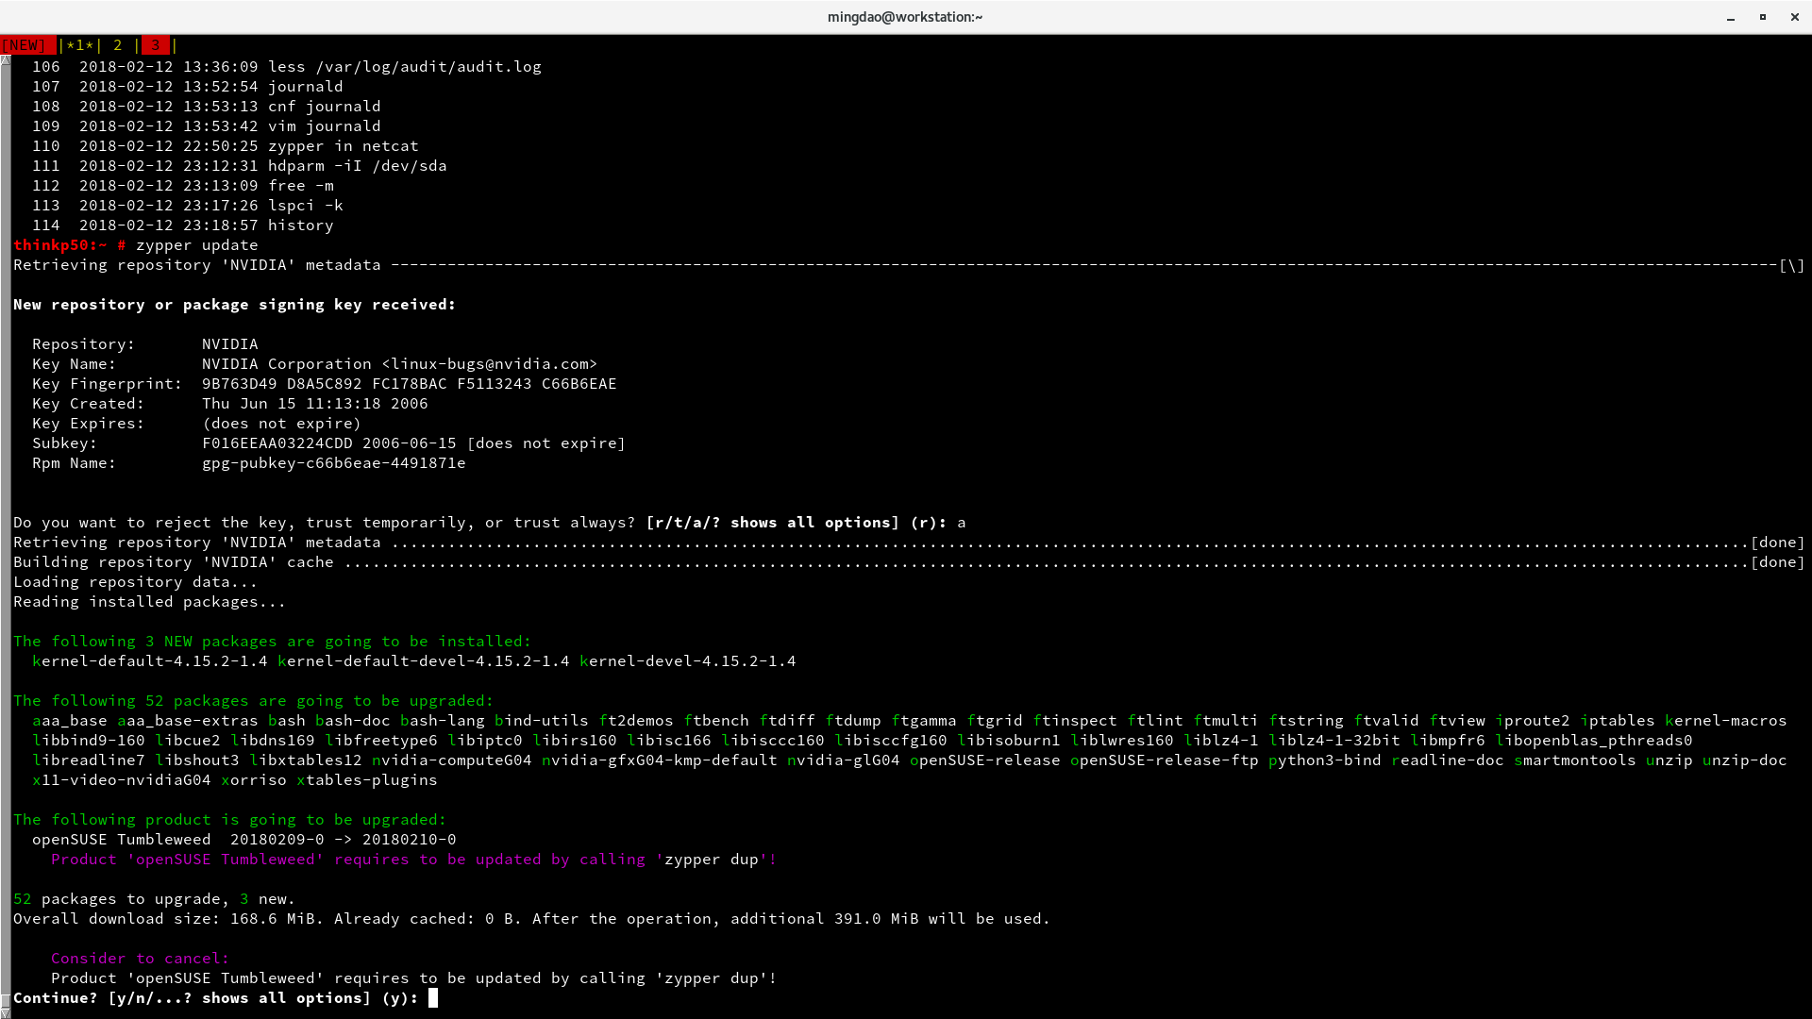This screenshot has height=1019, width=1812.
Task: Click 'Consider to cancel:' text
Action: click(x=141, y=959)
